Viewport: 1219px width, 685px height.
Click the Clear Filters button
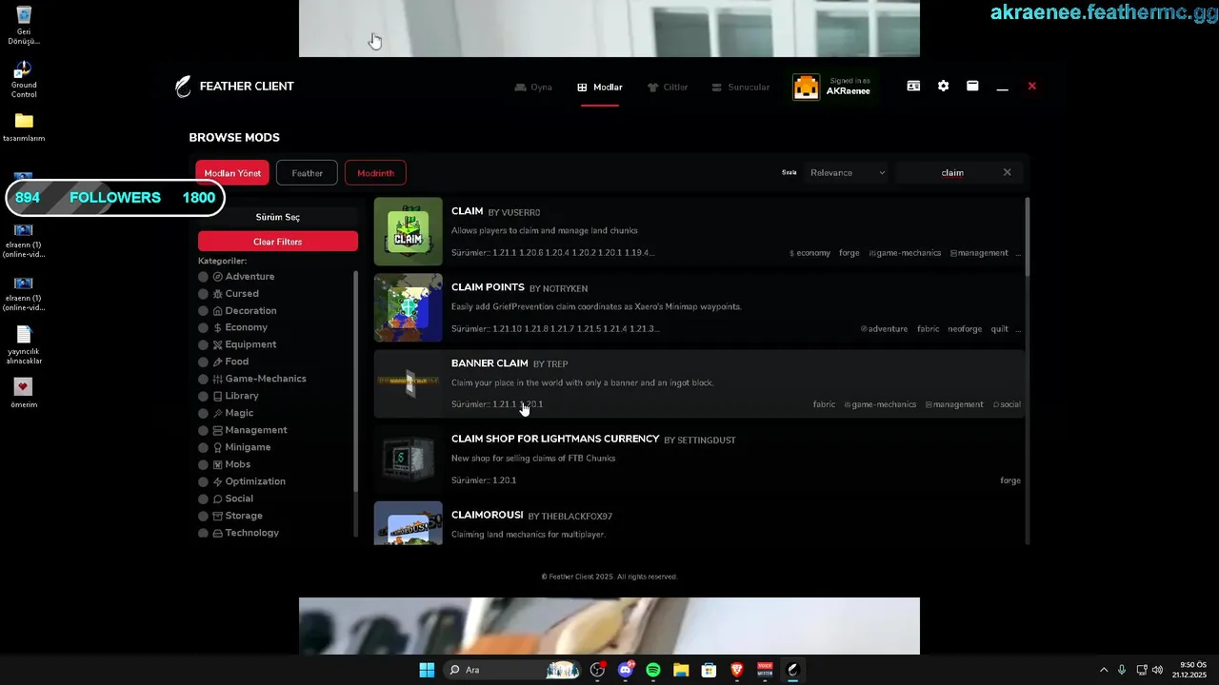pos(277,242)
